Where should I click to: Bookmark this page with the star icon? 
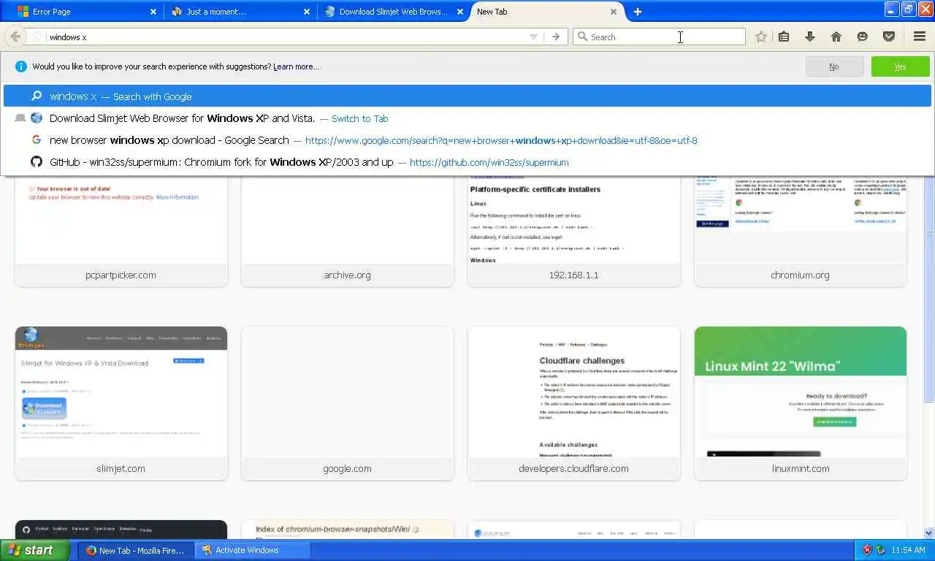point(761,37)
